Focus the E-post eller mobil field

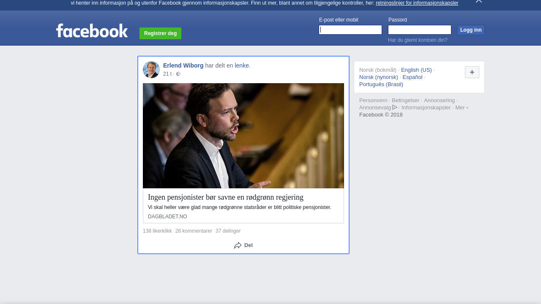click(x=350, y=30)
